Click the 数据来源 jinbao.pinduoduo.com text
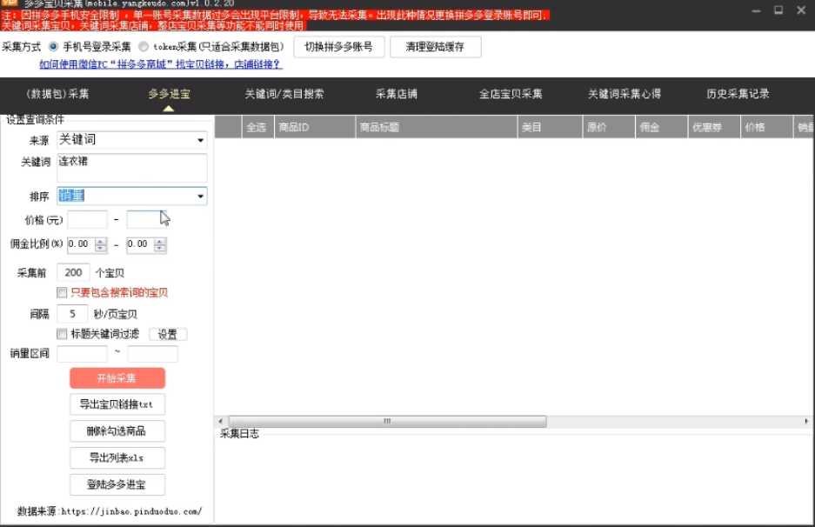 [110, 511]
